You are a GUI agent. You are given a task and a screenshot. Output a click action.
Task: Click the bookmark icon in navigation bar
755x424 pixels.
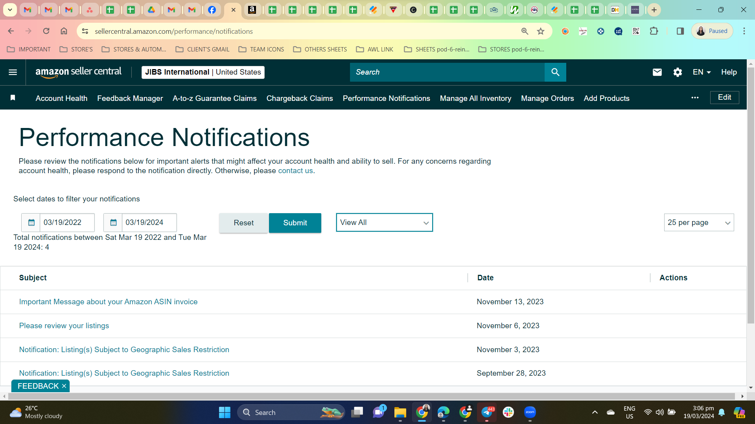[x=13, y=98]
